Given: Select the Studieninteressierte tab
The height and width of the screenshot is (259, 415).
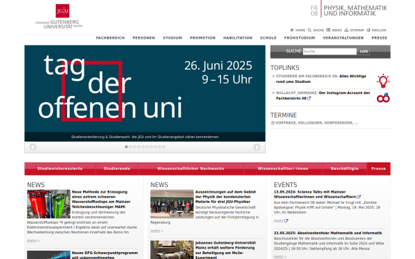Looking at the screenshot, I should tap(60, 169).
